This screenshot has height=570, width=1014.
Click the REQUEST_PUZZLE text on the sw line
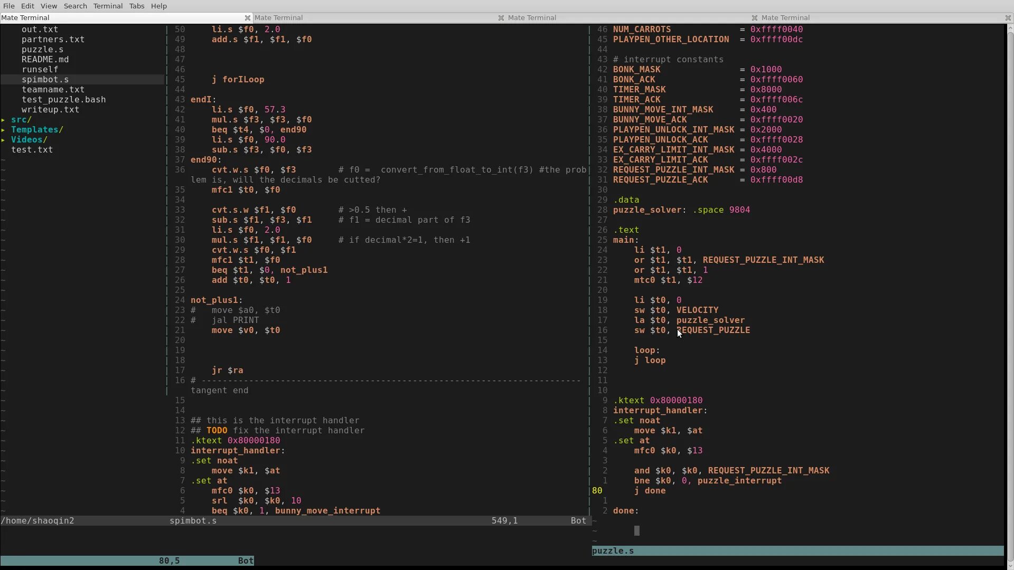(x=713, y=330)
